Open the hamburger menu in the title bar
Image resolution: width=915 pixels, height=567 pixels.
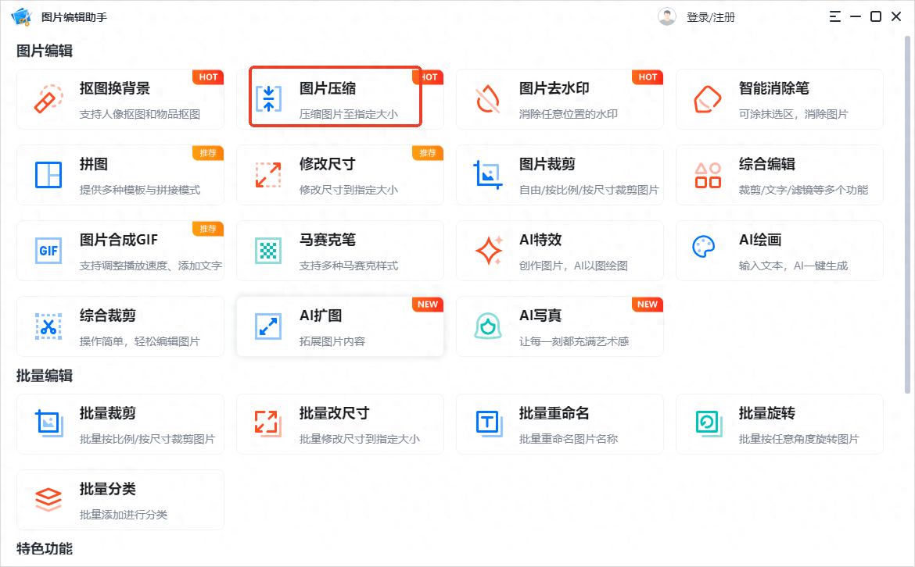coord(835,16)
